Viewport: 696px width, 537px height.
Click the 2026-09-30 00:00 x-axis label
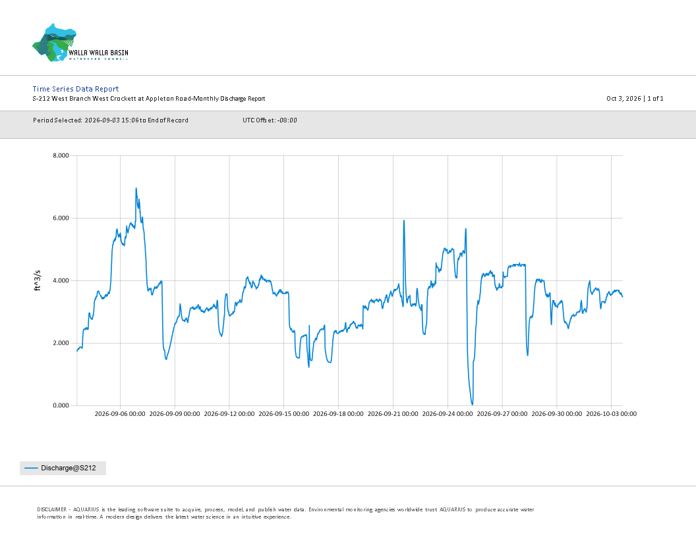(x=557, y=414)
